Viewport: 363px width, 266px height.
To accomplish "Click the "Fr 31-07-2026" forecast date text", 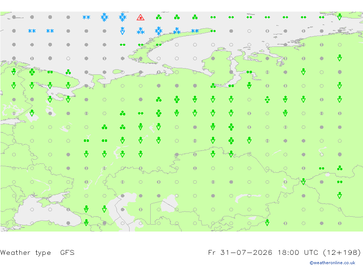I will (240, 252).
